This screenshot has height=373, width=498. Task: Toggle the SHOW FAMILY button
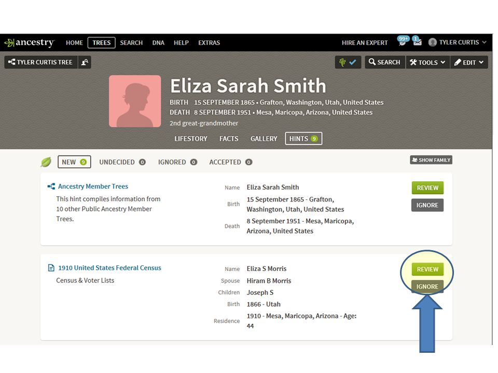pos(431,160)
